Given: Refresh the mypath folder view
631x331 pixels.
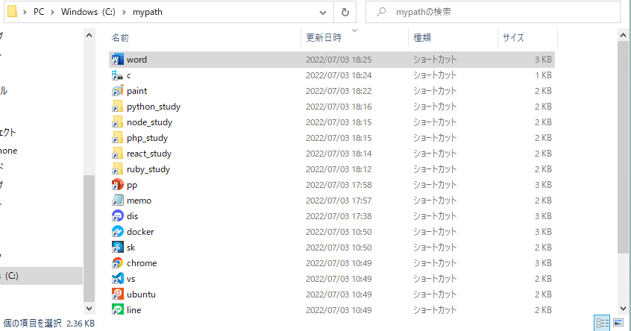Looking at the screenshot, I should (345, 12).
